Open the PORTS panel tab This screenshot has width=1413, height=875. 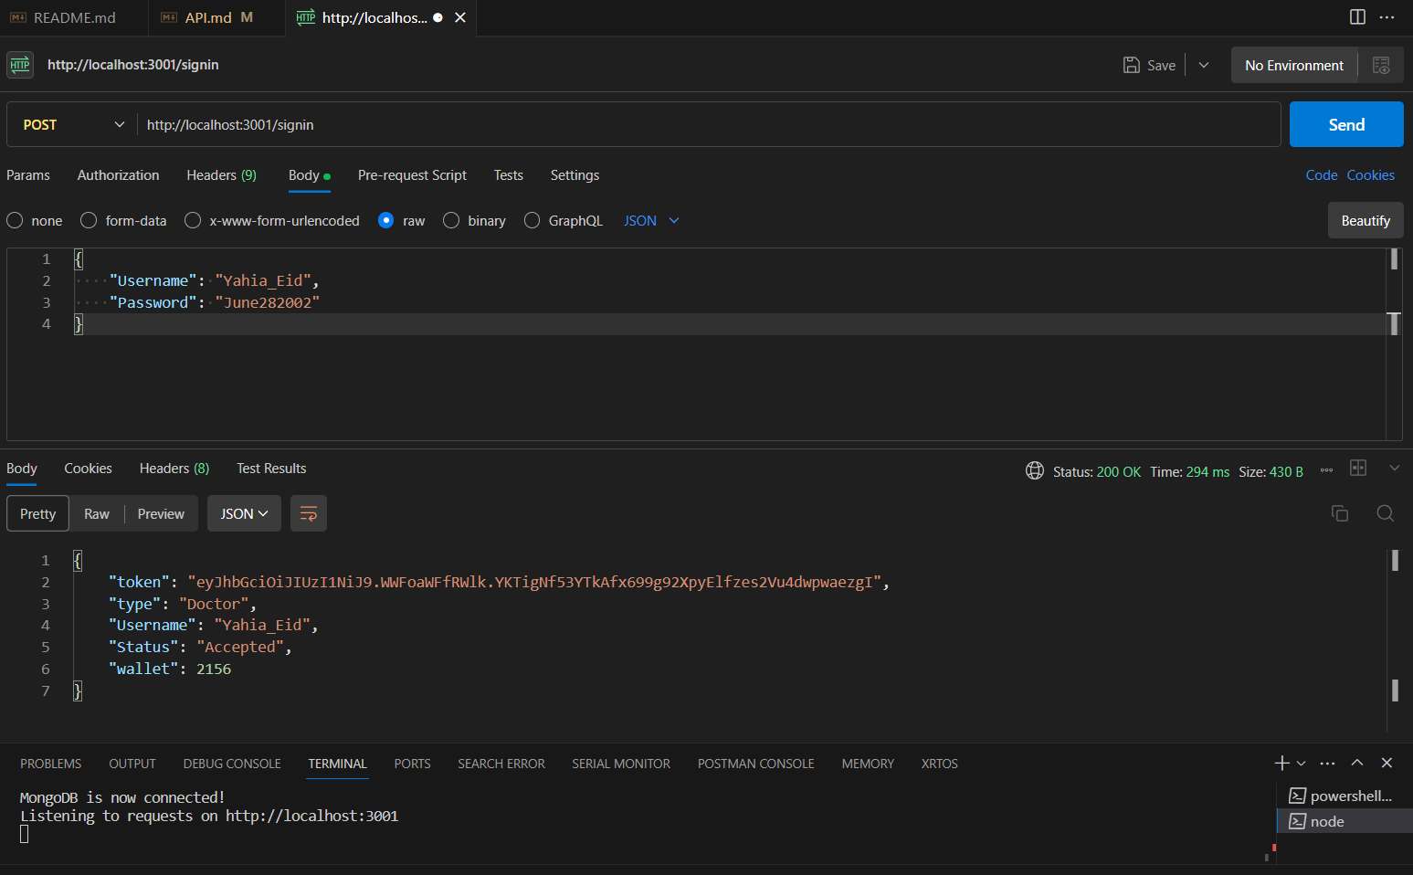412,764
